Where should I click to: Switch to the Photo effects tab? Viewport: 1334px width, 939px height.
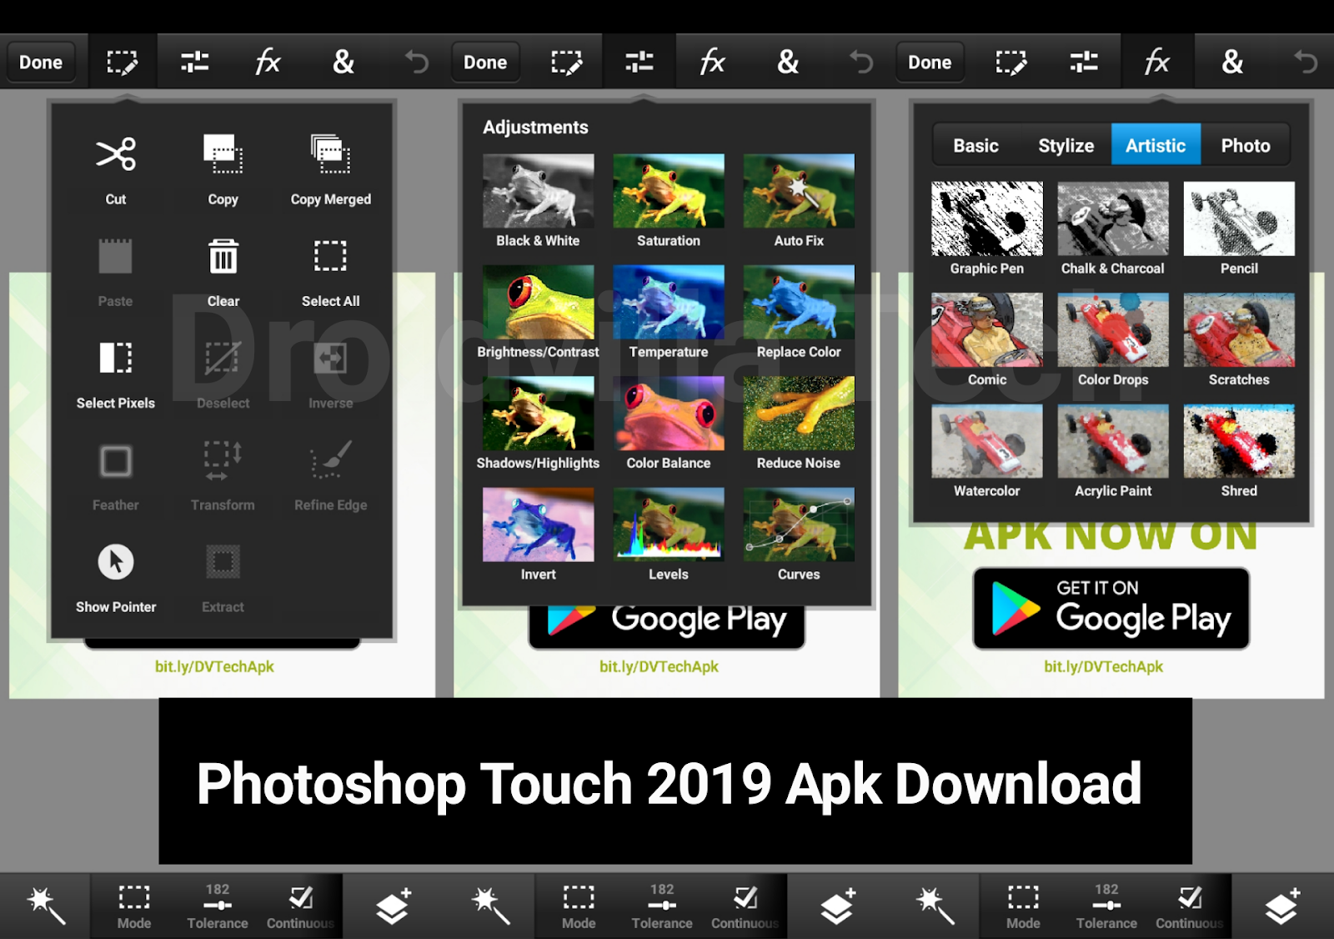pos(1246,145)
